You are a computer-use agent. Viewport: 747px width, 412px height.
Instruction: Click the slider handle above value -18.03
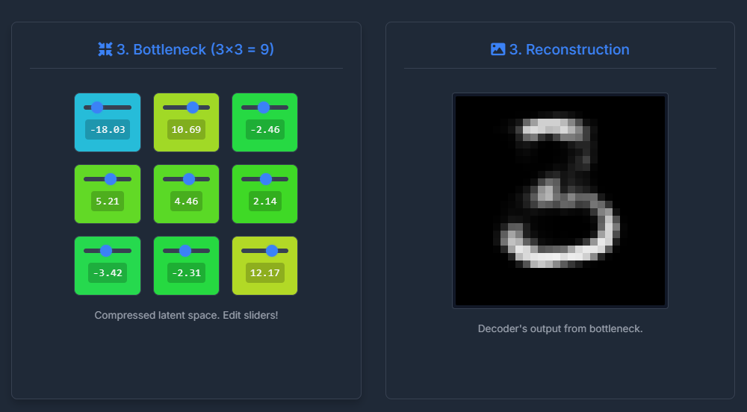pos(97,107)
